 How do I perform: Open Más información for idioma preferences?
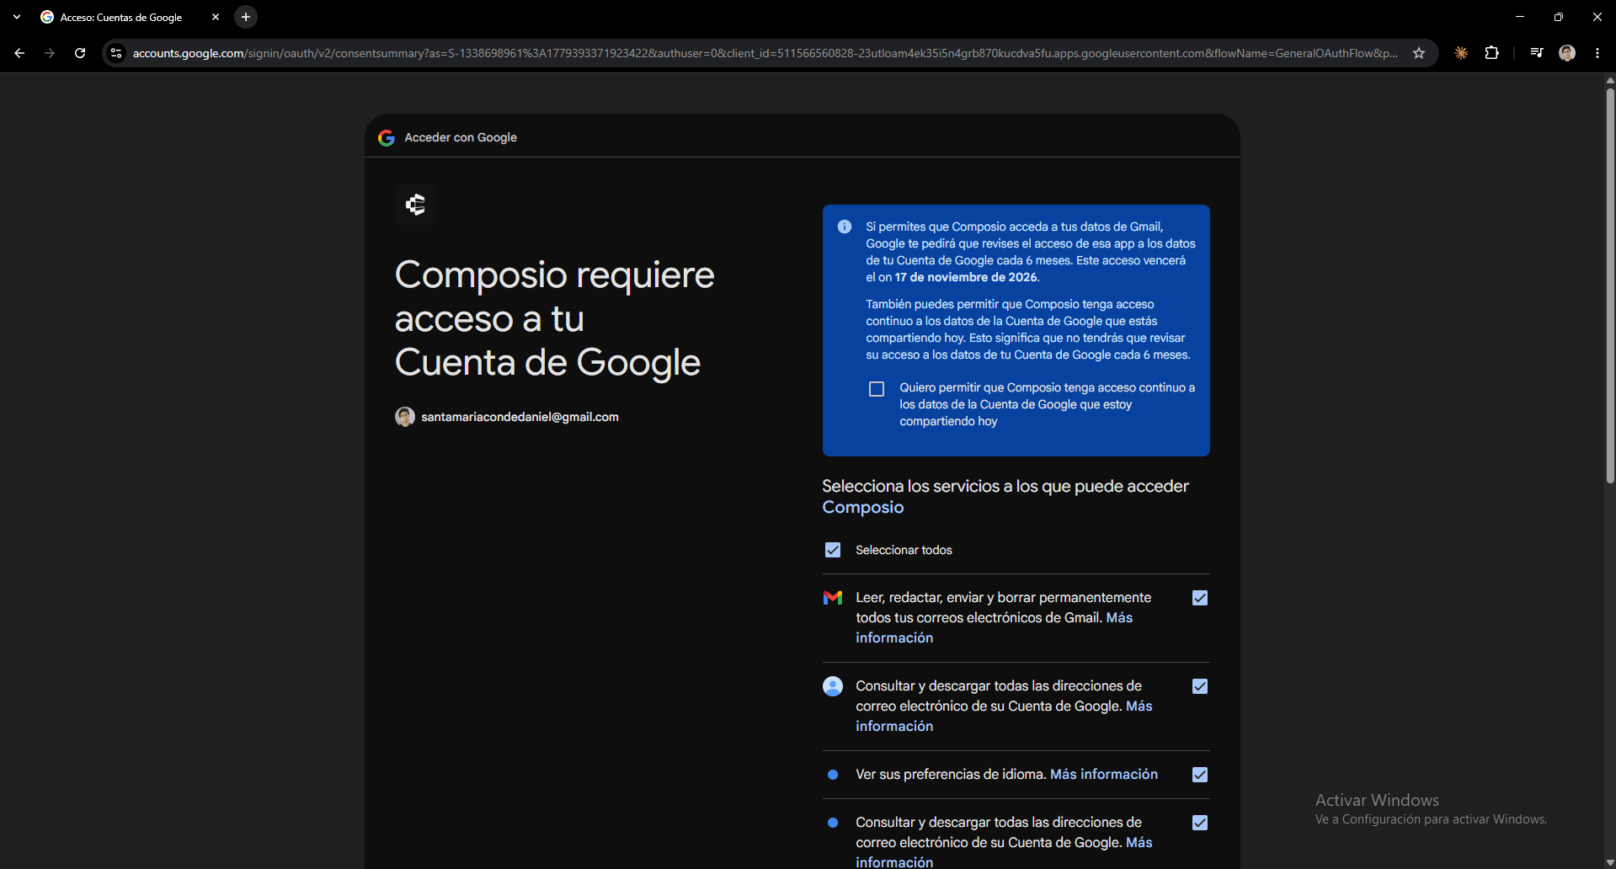(x=1104, y=775)
